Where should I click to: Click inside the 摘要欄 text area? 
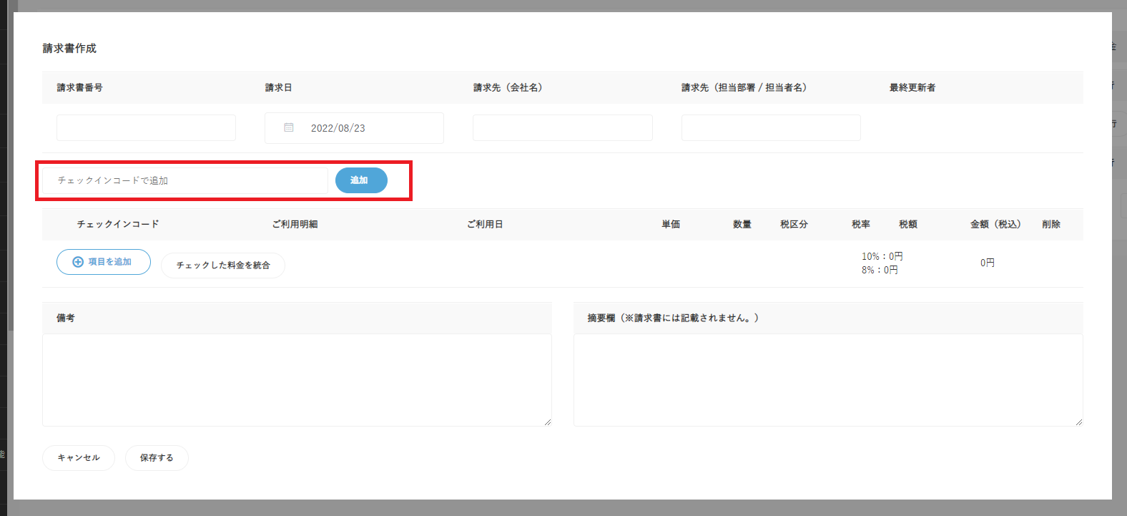pyautogui.click(x=828, y=379)
